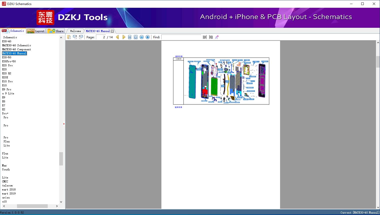Select e10 in the tree
Viewport: 380px width, 215px height.
pyautogui.click(x=4, y=201)
